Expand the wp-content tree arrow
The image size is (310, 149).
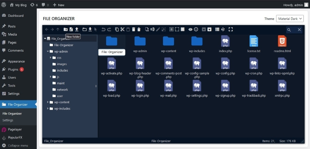click(48, 102)
